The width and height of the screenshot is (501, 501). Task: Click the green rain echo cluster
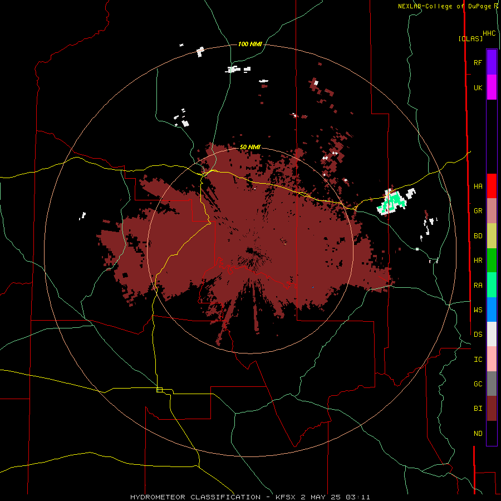pos(392,202)
